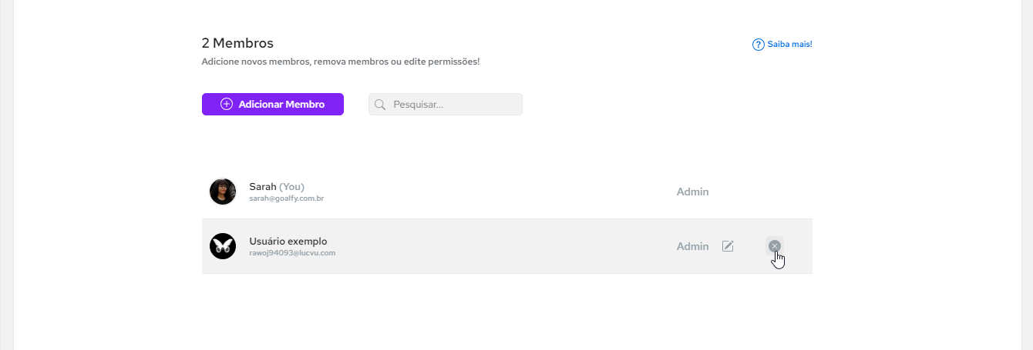
Task: Remove Usuário exemplo with the X icon
Action: point(775,245)
